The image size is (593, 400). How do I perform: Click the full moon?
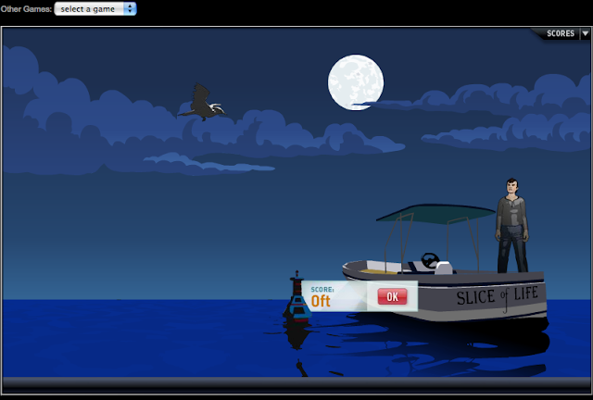point(356,82)
